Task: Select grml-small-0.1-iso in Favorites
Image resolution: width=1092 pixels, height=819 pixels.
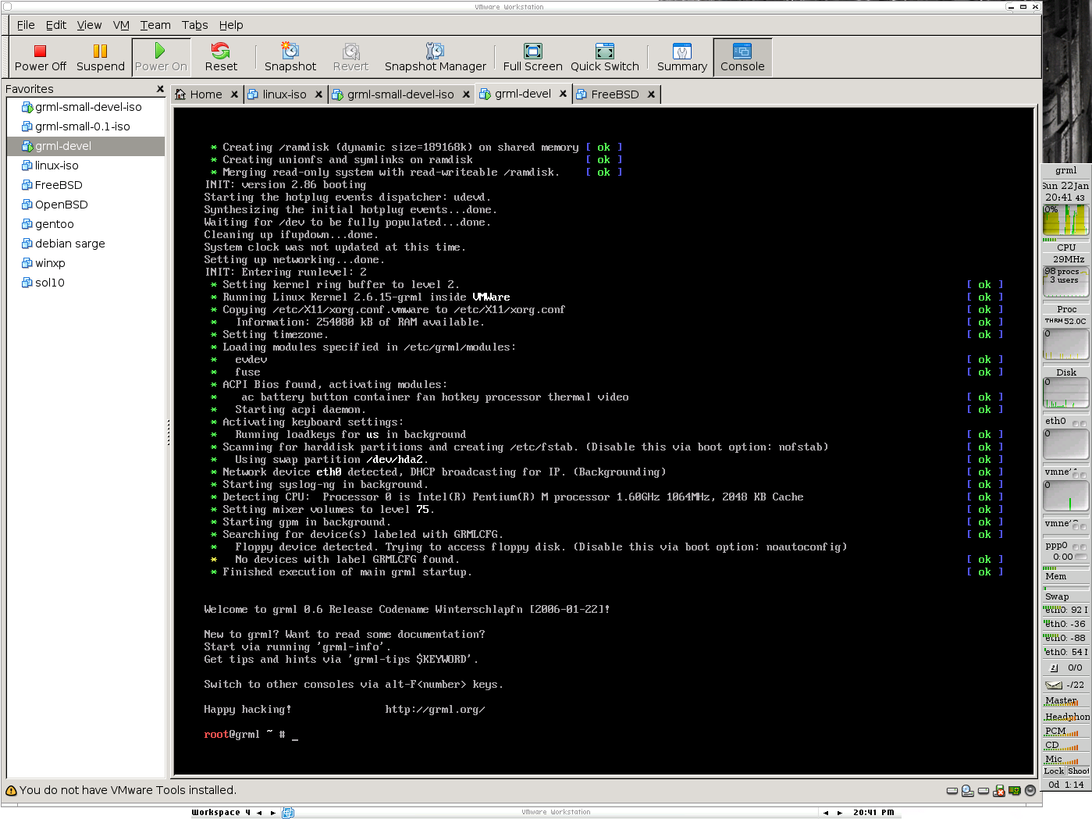Action: pos(86,126)
